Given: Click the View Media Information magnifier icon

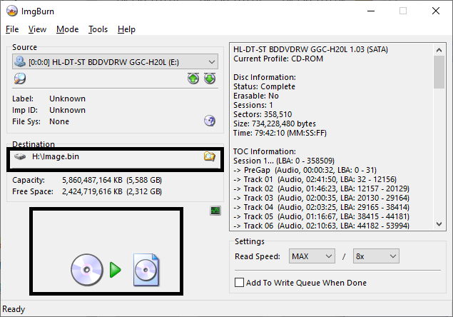Looking at the screenshot, I should (x=20, y=79).
